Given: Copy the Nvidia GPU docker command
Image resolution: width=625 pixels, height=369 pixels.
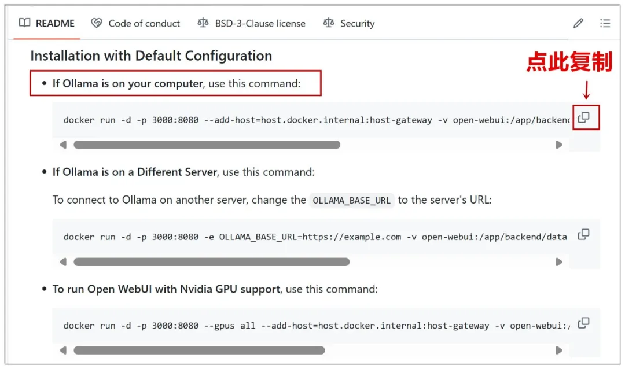Looking at the screenshot, I should (x=584, y=323).
